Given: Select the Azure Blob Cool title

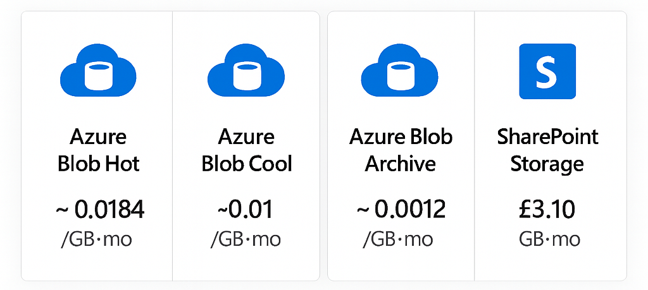Looking at the screenshot, I should 246,150.
